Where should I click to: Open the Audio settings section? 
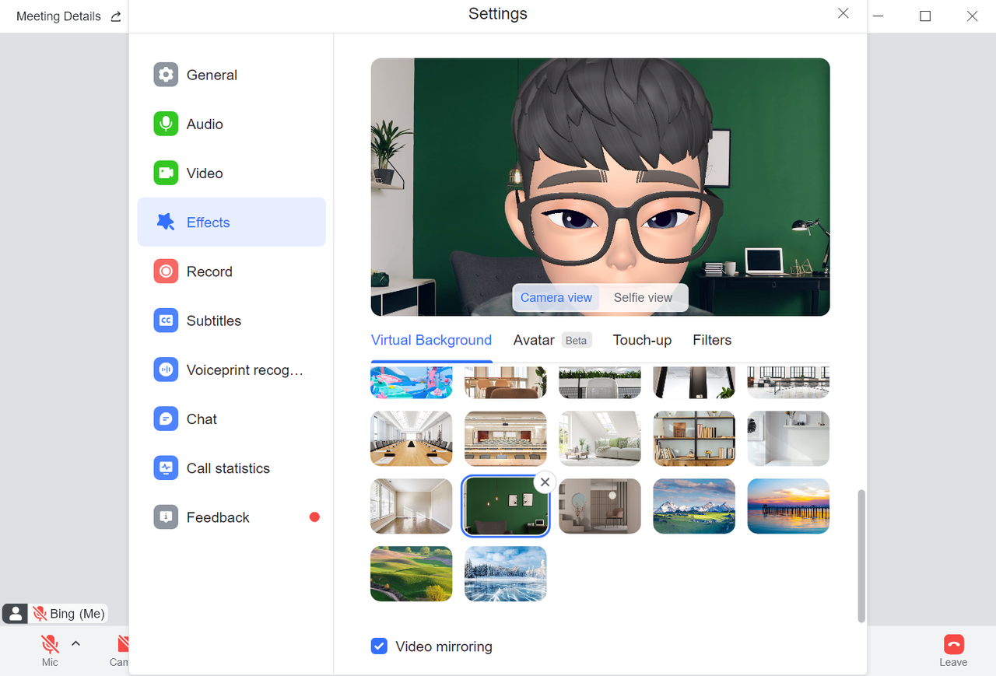point(204,124)
